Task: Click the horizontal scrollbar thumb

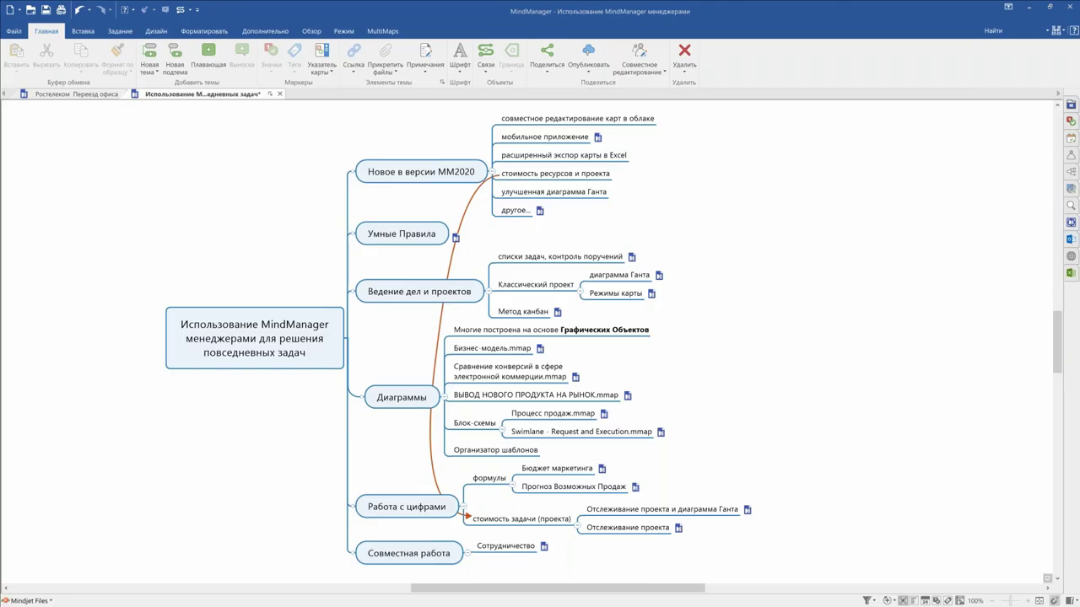Action: point(558,588)
